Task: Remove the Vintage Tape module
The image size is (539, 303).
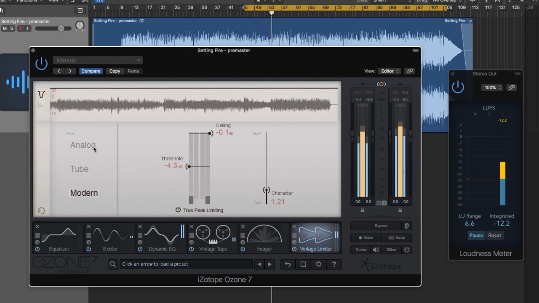Action: pos(192,227)
